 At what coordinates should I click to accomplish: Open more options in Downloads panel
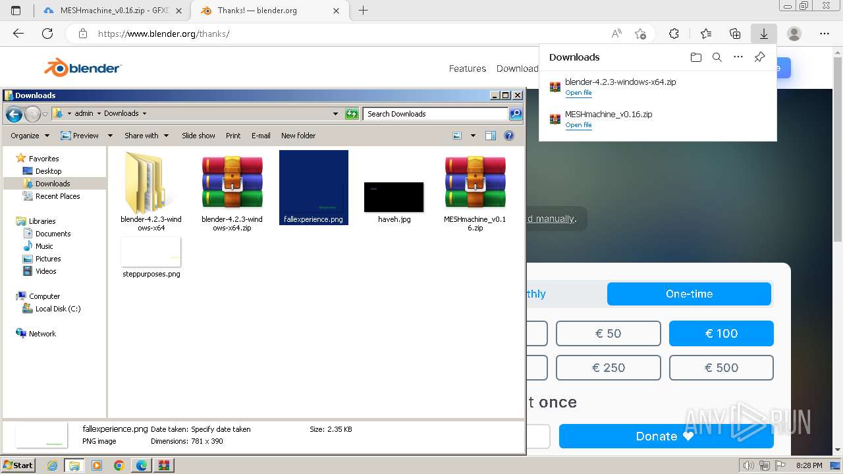coord(738,57)
